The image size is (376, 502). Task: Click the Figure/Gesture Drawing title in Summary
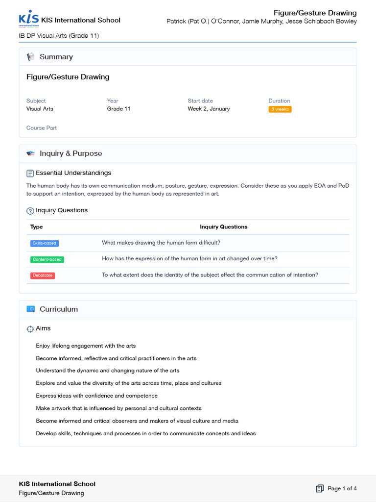pos(68,77)
